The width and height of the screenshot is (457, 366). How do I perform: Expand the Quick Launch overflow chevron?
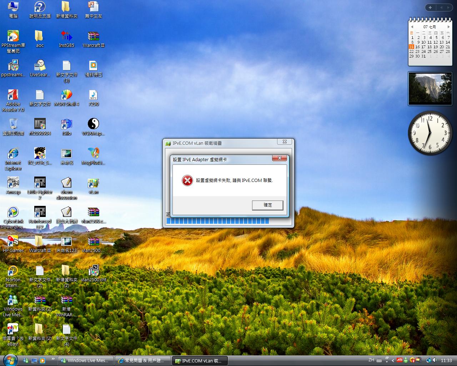click(53, 359)
